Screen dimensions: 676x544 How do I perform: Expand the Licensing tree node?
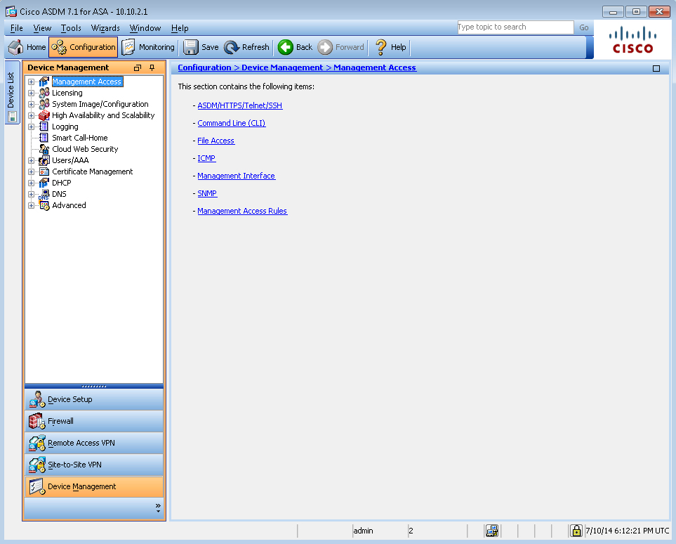click(x=31, y=93)
